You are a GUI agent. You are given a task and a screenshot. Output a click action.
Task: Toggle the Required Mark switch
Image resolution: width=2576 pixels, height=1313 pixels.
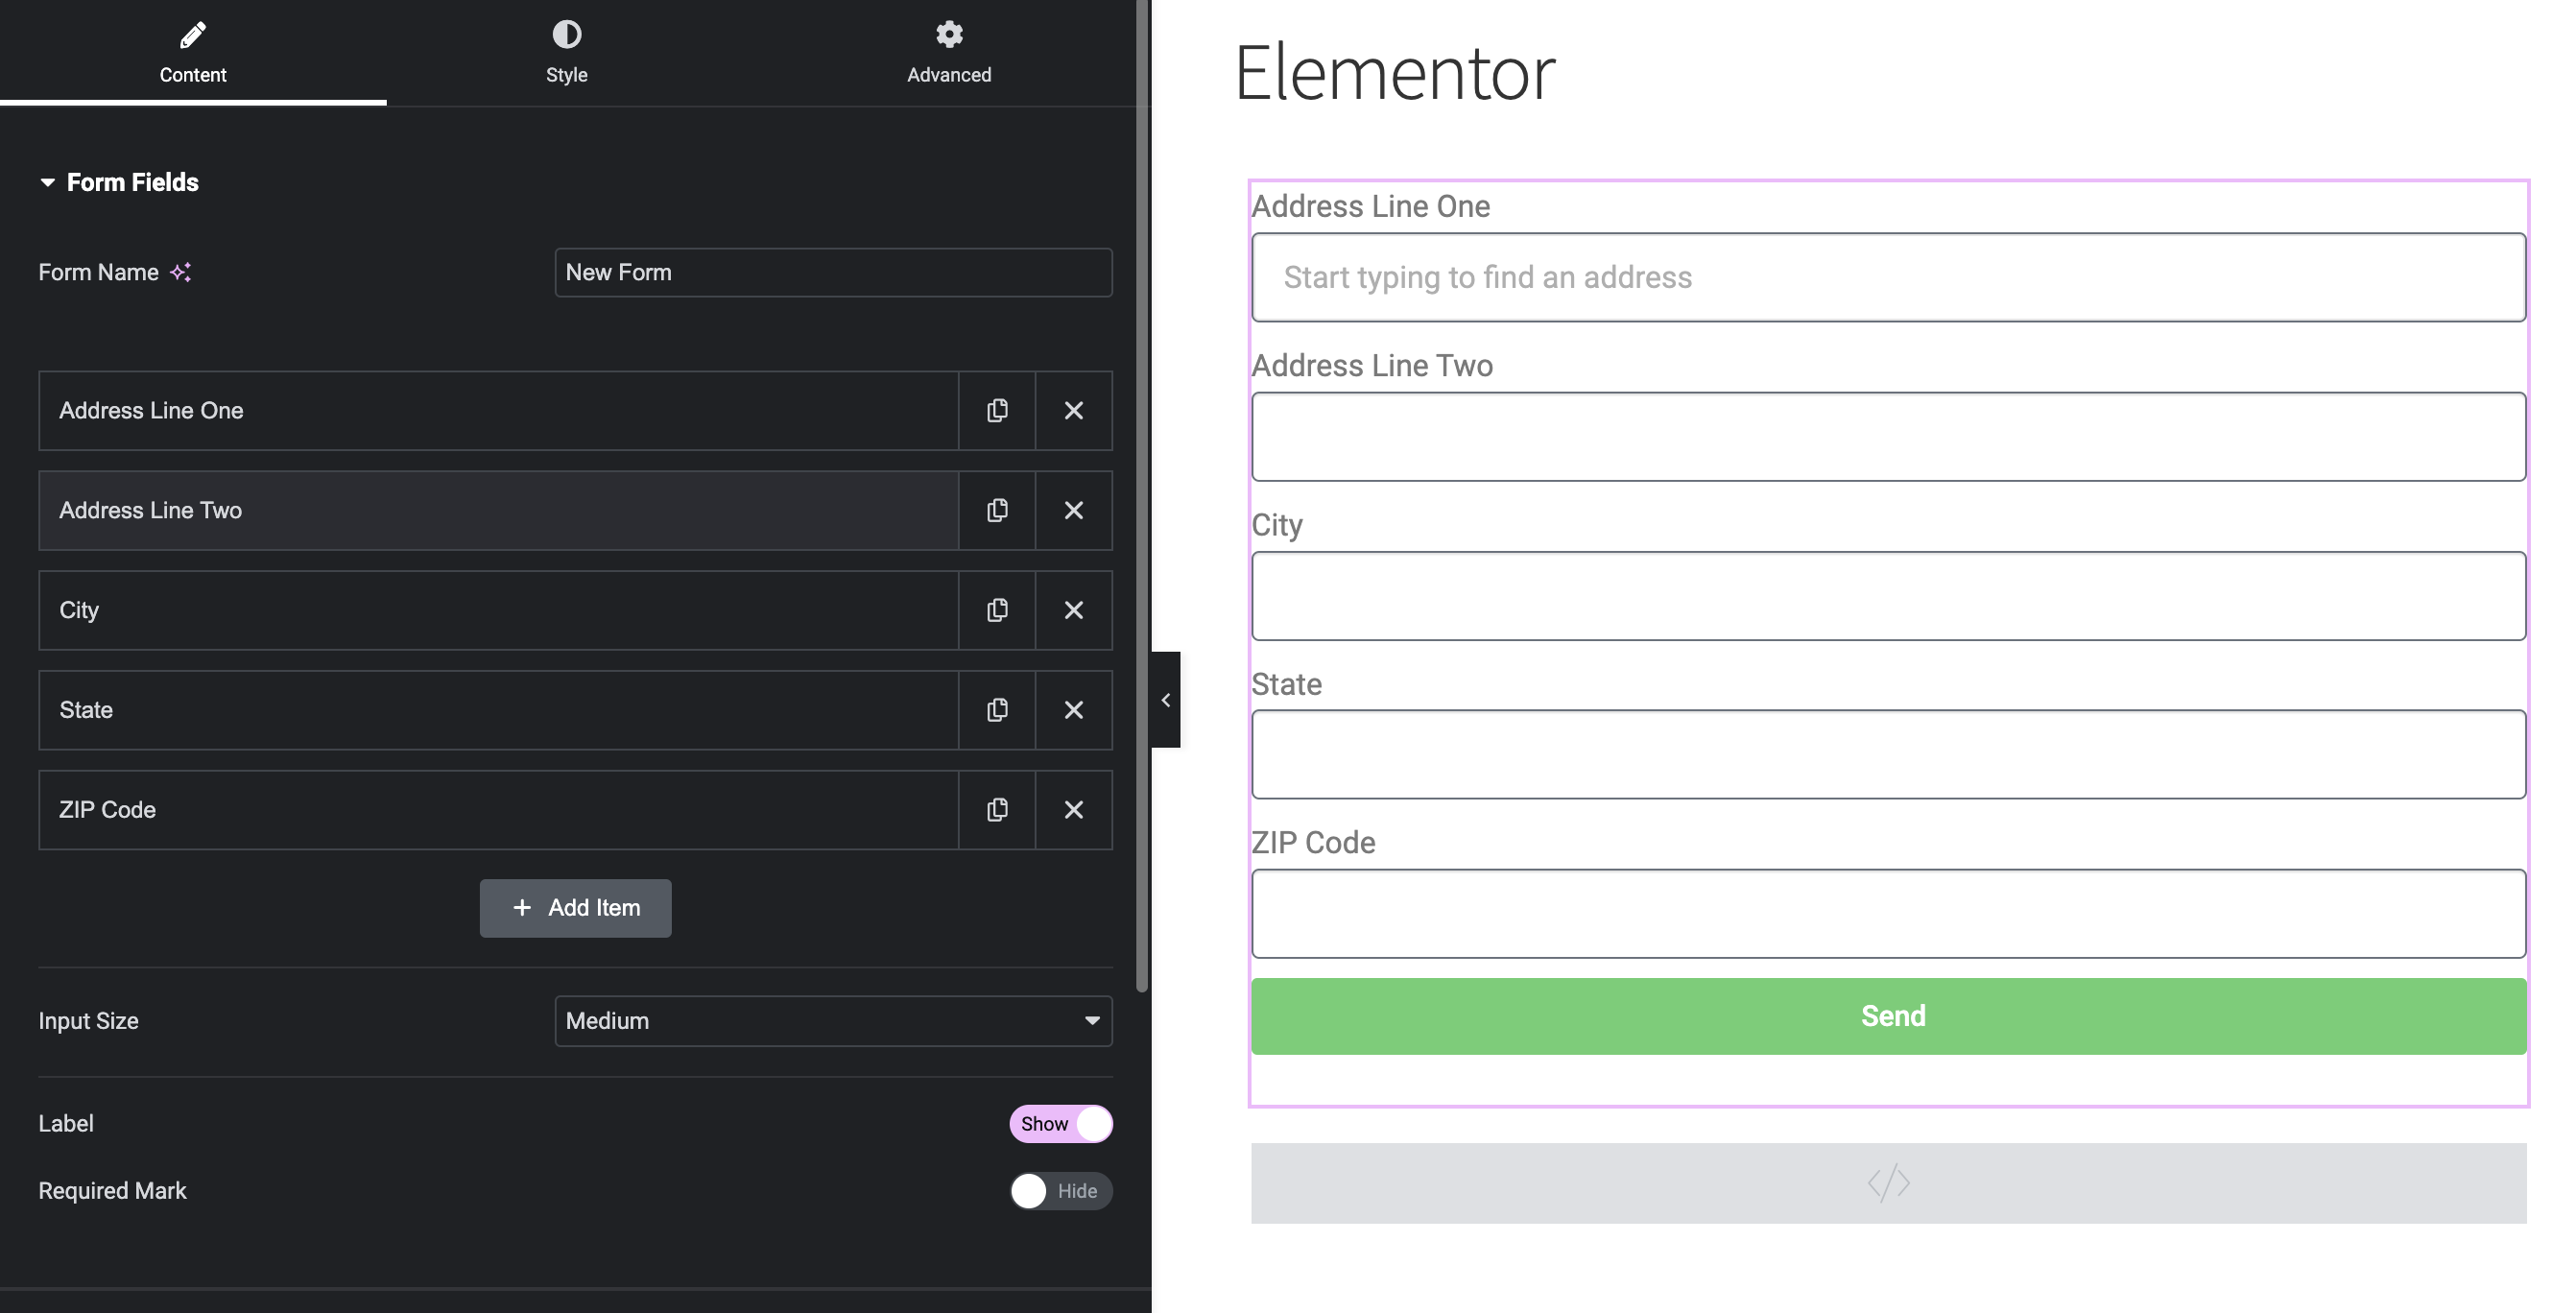(1060, 1190)
